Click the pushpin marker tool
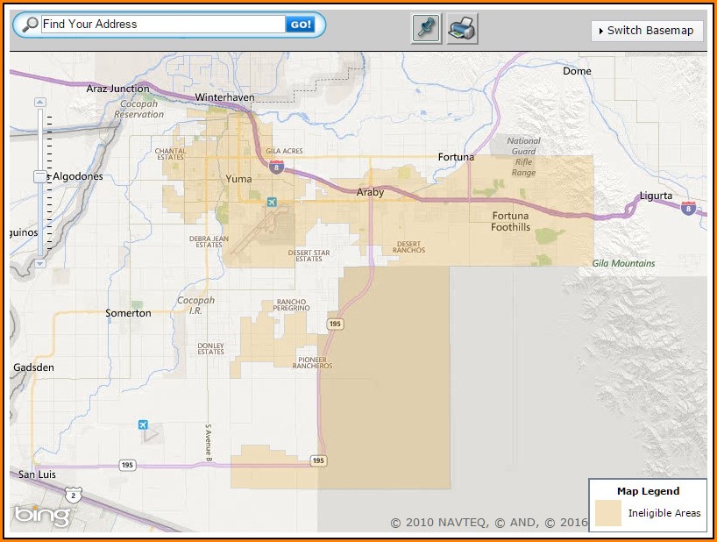Screen dimensions: 717x542 pyautogui.click(x=426, y=29)
